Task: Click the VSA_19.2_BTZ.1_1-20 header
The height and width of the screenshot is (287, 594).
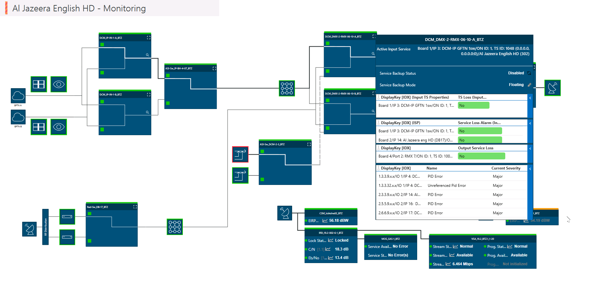Action: pos(483,238)
